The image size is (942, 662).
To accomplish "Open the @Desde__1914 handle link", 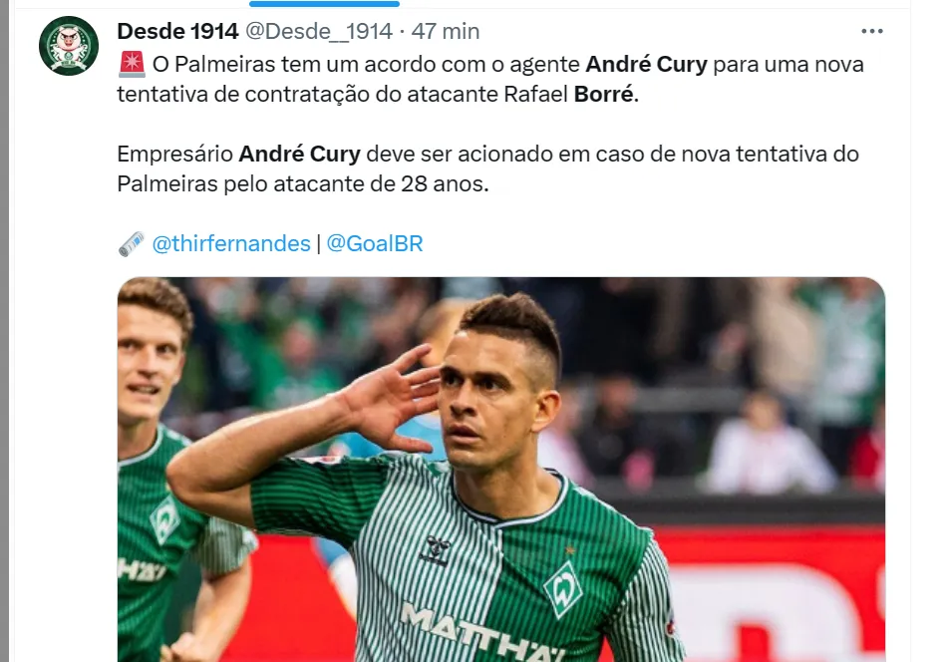I will click(x=319, y=31).
